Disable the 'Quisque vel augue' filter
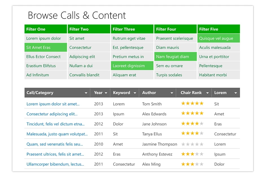Image resolution: width=265 pixels, height=177 pixels. pos(218,38)
